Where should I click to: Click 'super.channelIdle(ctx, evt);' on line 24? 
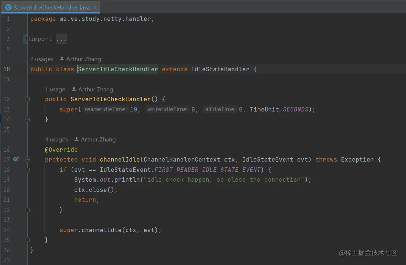pyautogui.click(x=111, y=230)
